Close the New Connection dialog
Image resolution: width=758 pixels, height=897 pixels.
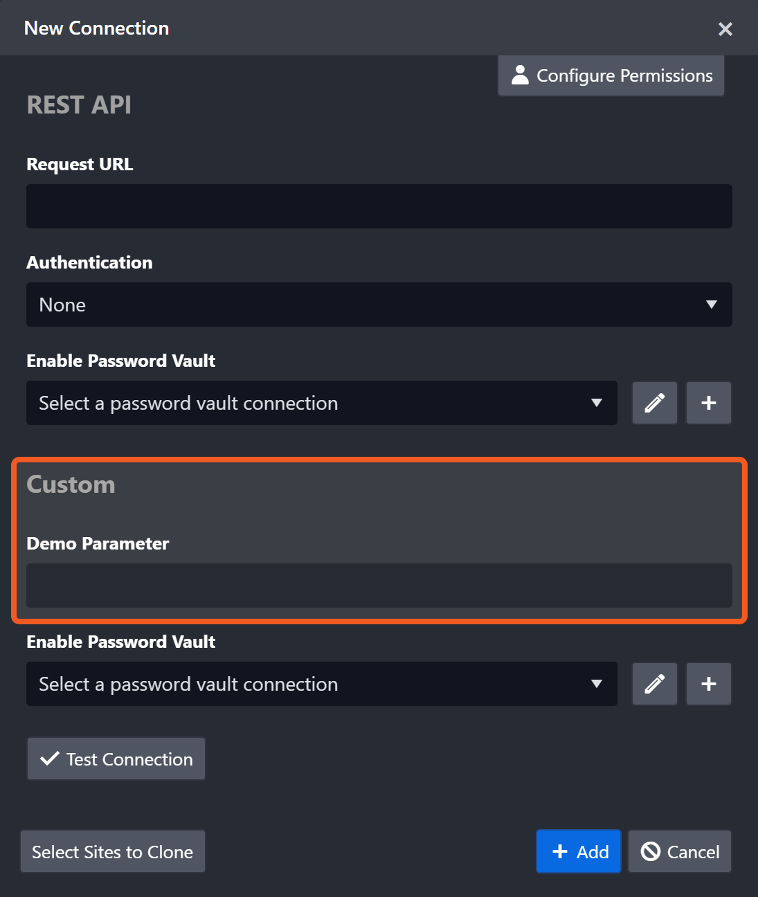725,29
